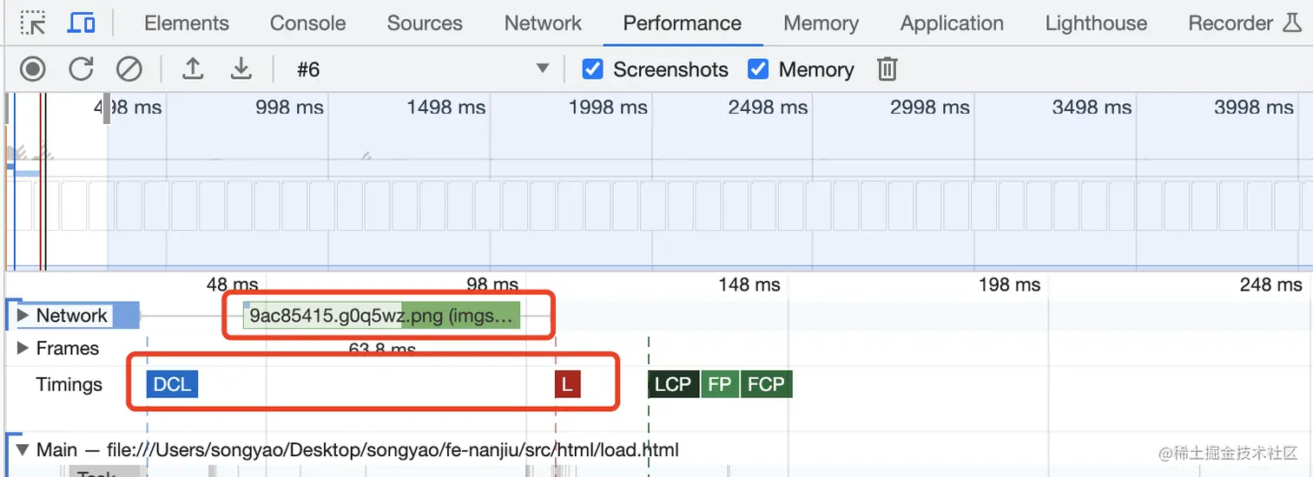1313x477 pixels.
Task: Start recording with the record button
Action: pyautogui.click(x=33, y=69)
